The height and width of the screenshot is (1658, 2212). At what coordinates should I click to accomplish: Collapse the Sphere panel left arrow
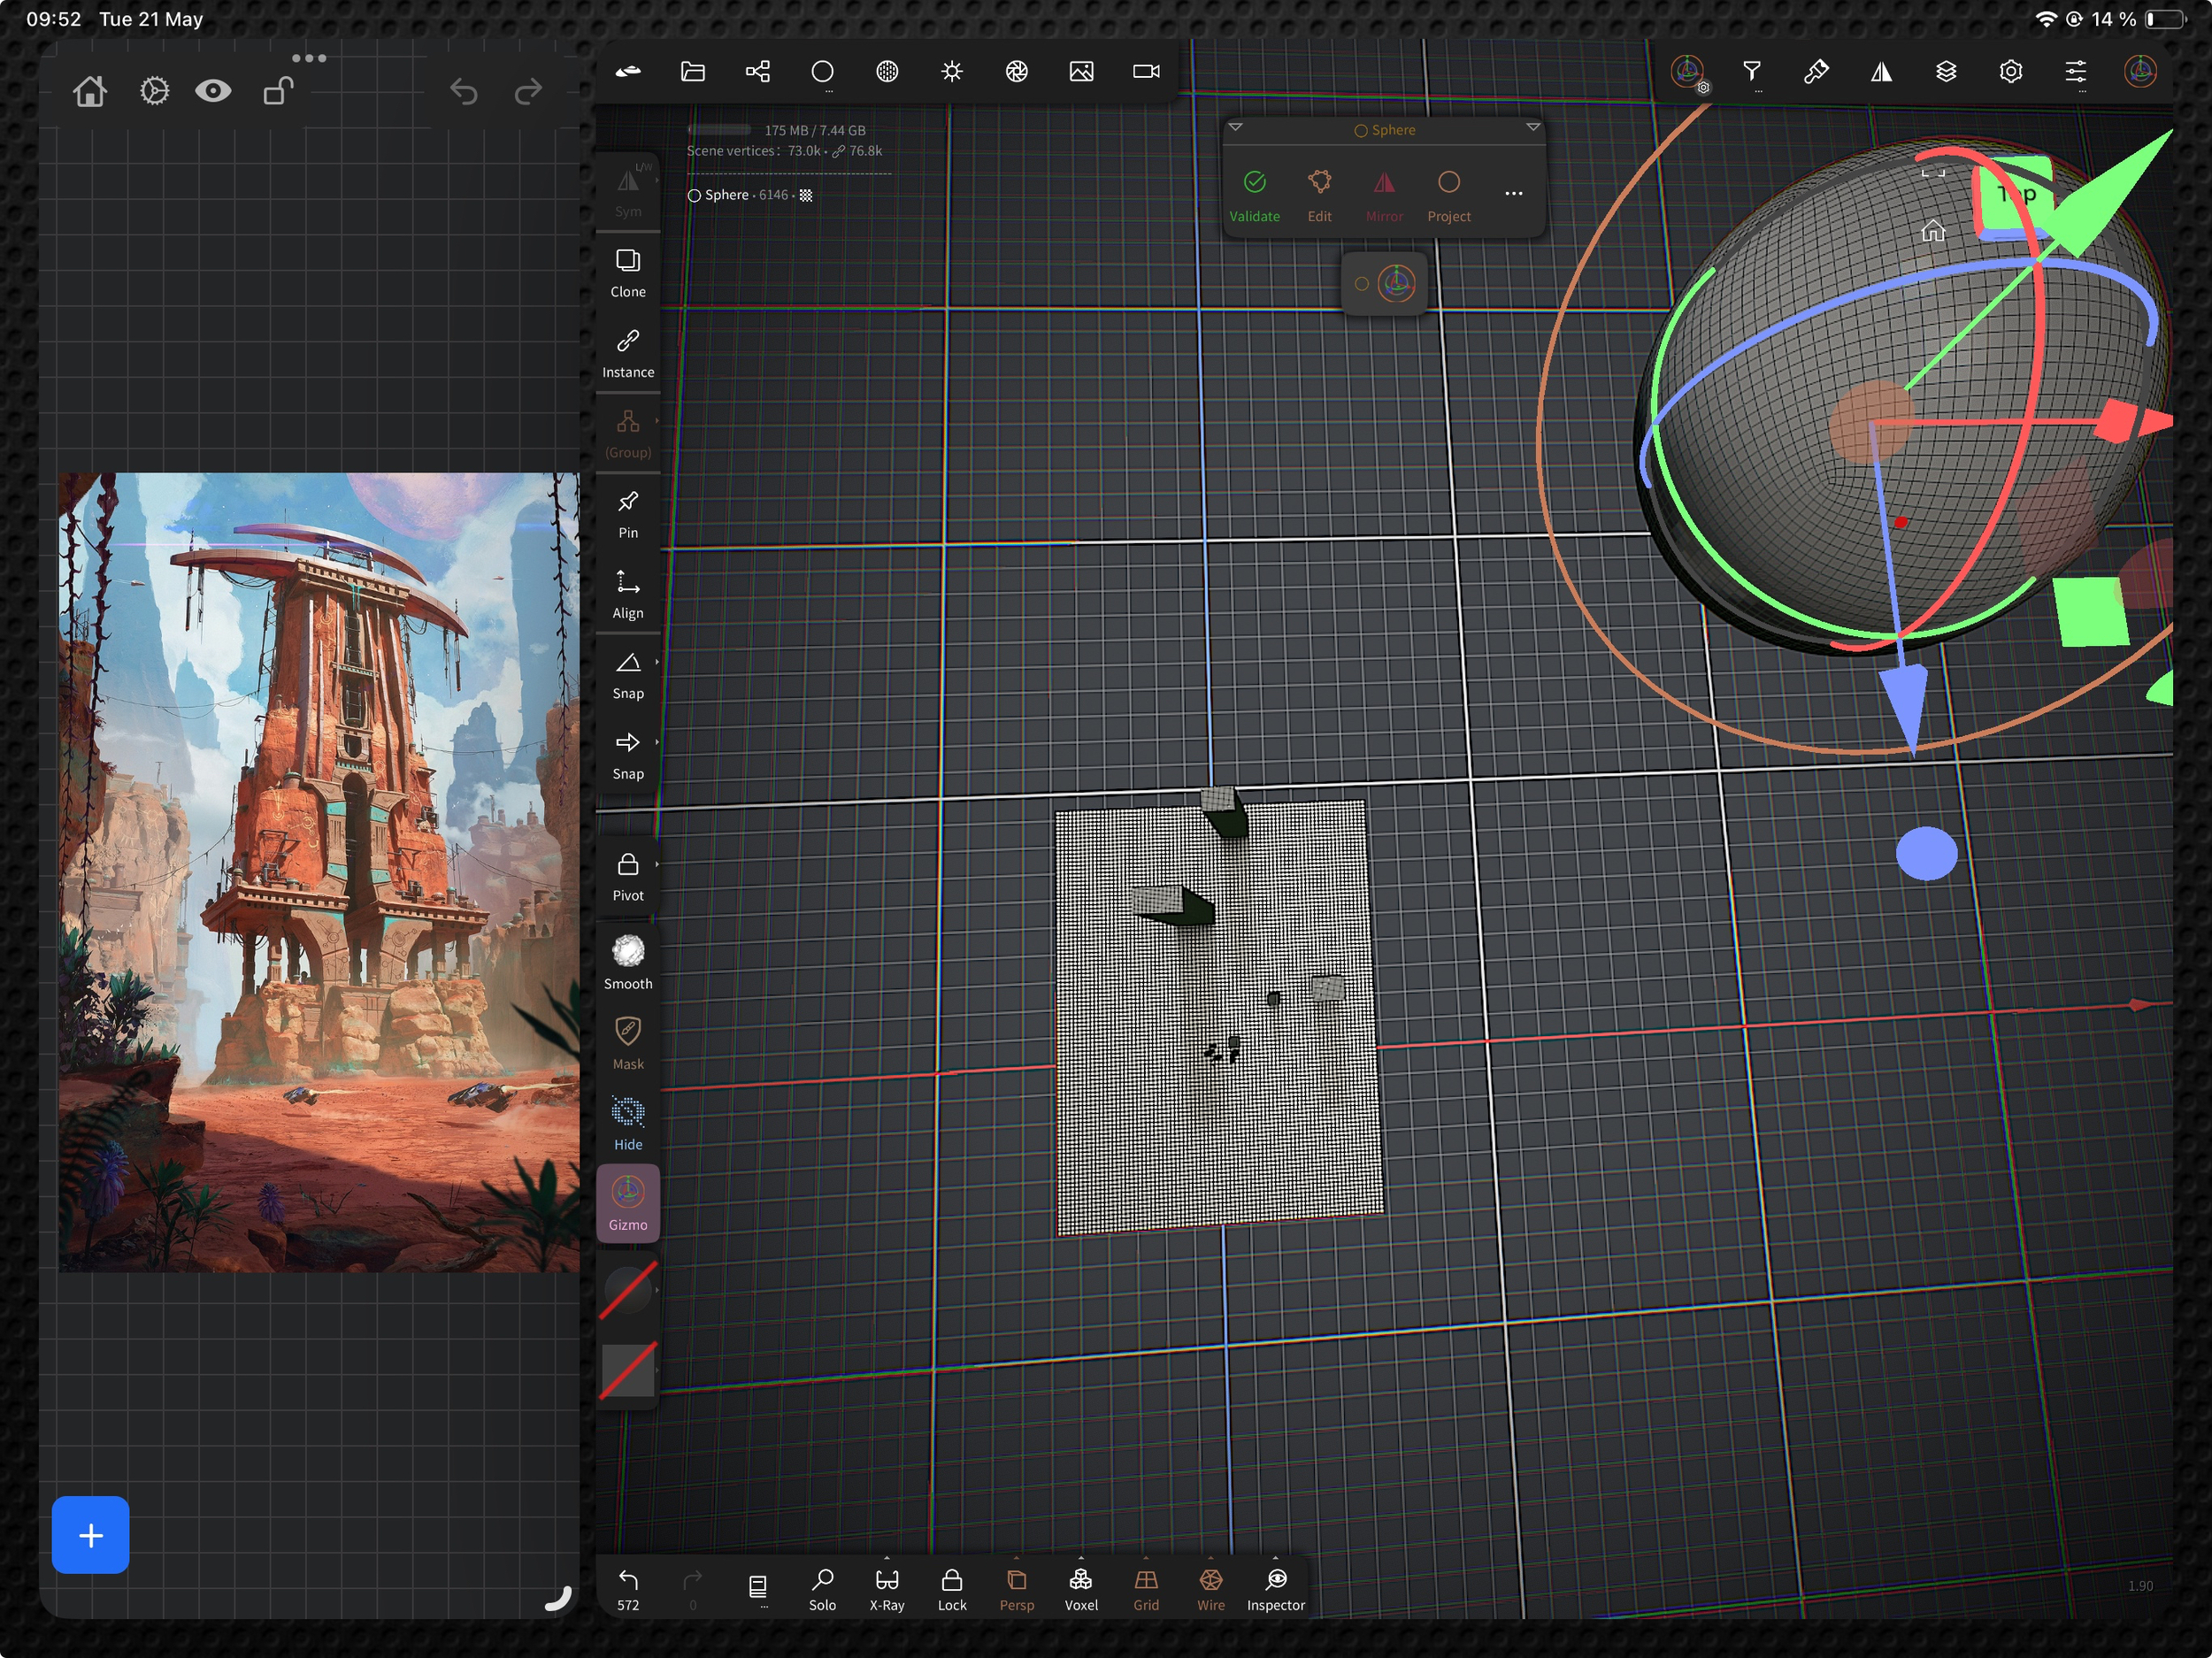[1235, 127]
